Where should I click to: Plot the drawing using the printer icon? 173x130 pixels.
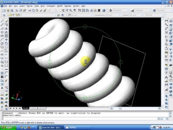pos(17,10)
